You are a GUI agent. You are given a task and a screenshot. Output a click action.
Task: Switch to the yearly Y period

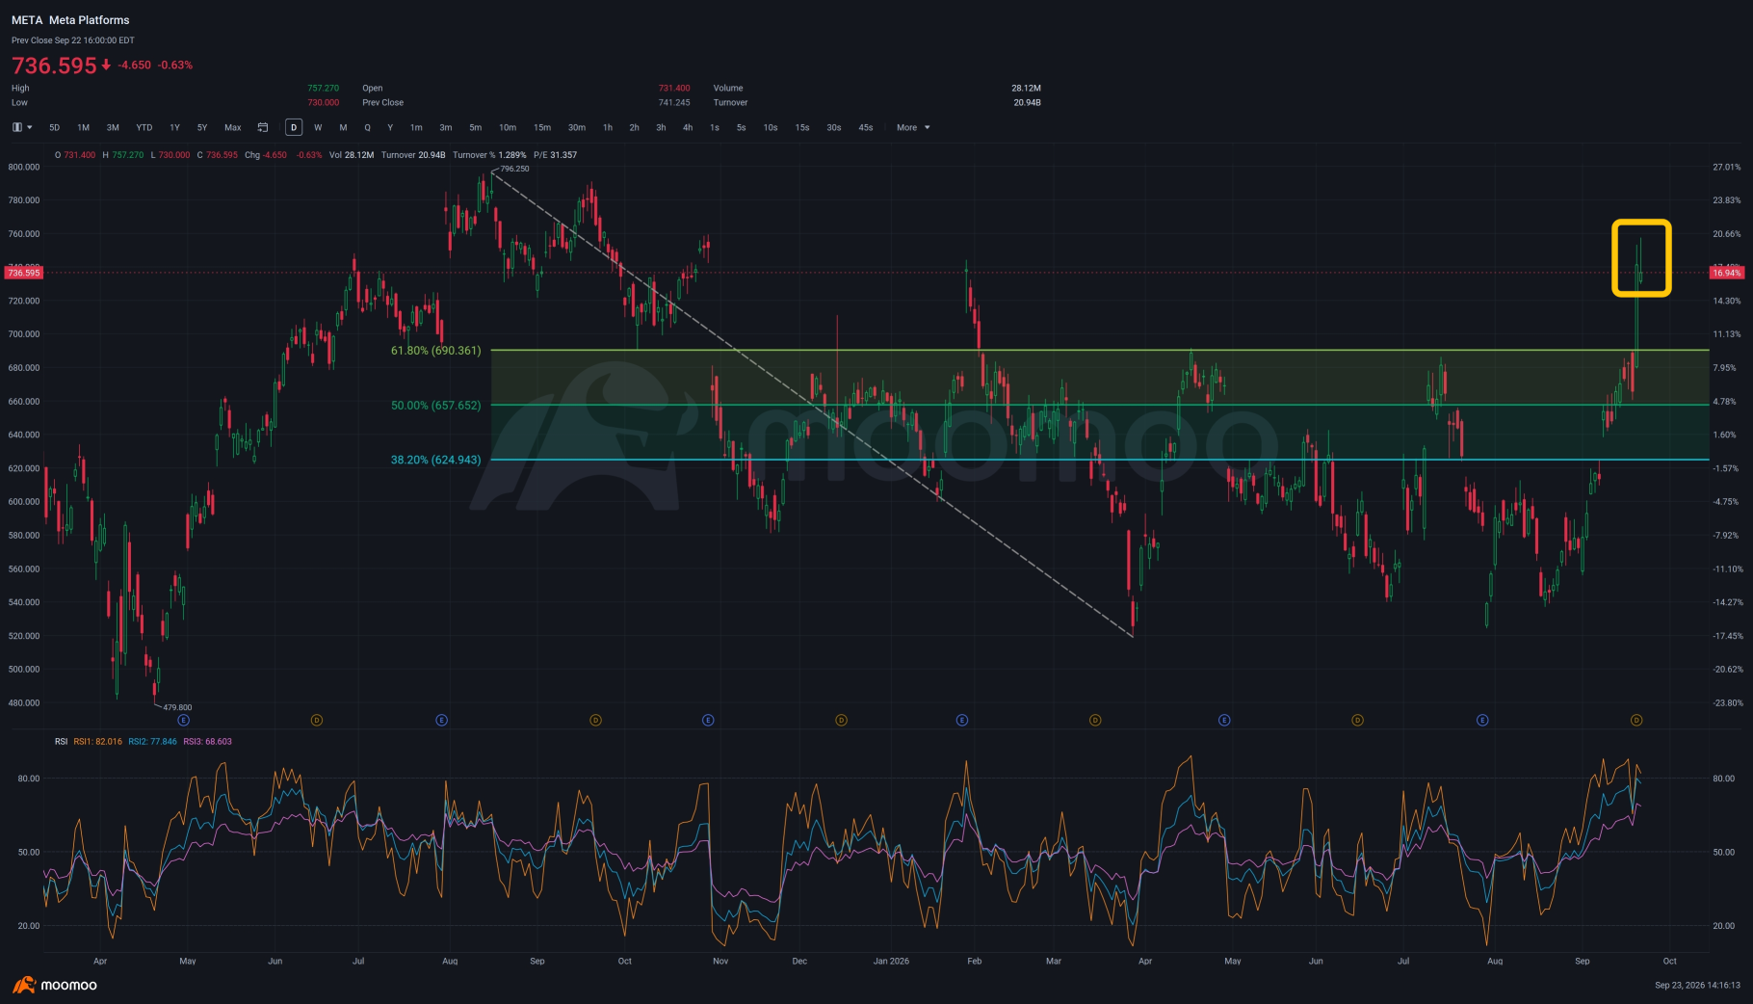[390, 127]
